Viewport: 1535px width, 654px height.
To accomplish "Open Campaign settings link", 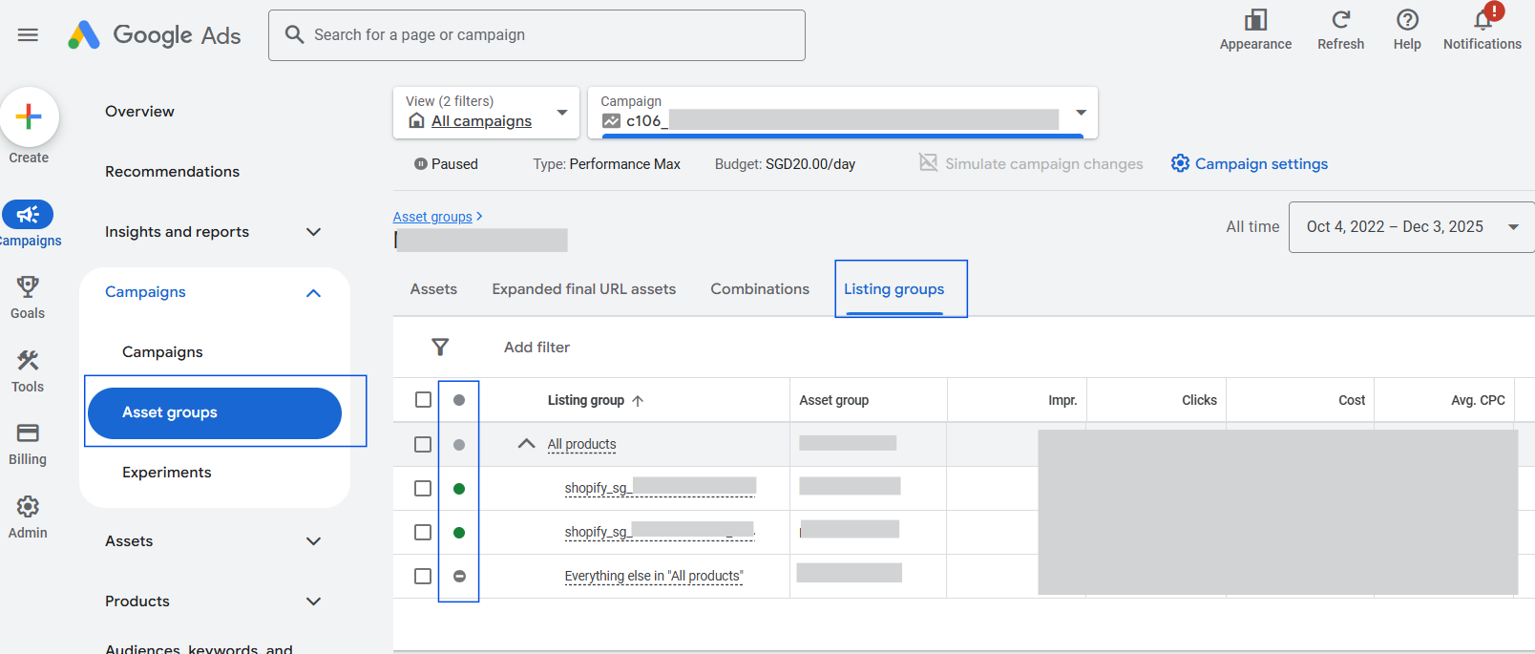I will point(1261,164).
